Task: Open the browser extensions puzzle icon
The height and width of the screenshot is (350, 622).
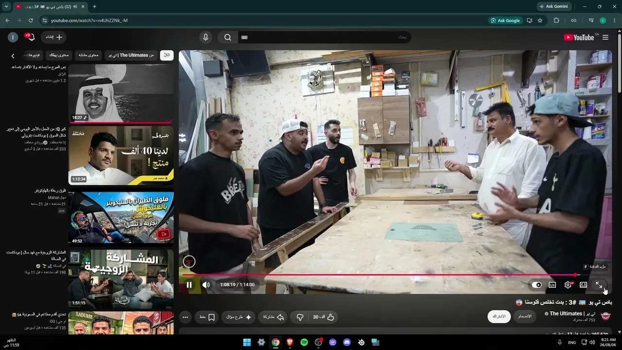Action: point(556,20)
